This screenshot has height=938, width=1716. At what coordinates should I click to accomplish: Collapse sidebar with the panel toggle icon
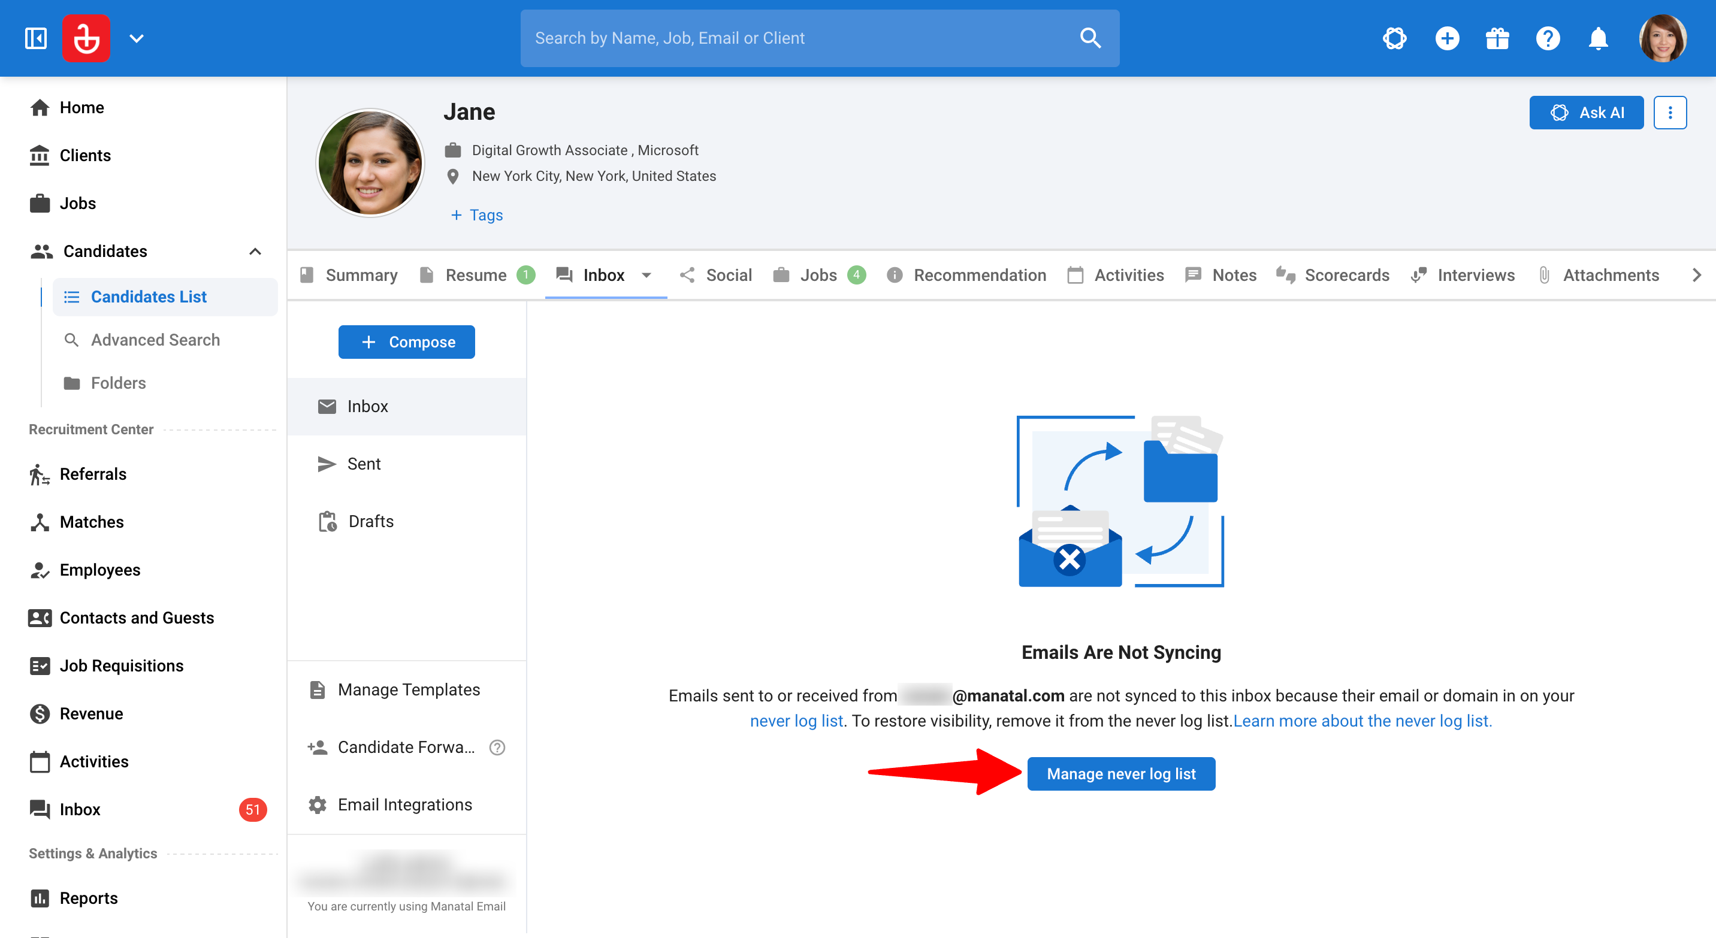coord(36,38)
